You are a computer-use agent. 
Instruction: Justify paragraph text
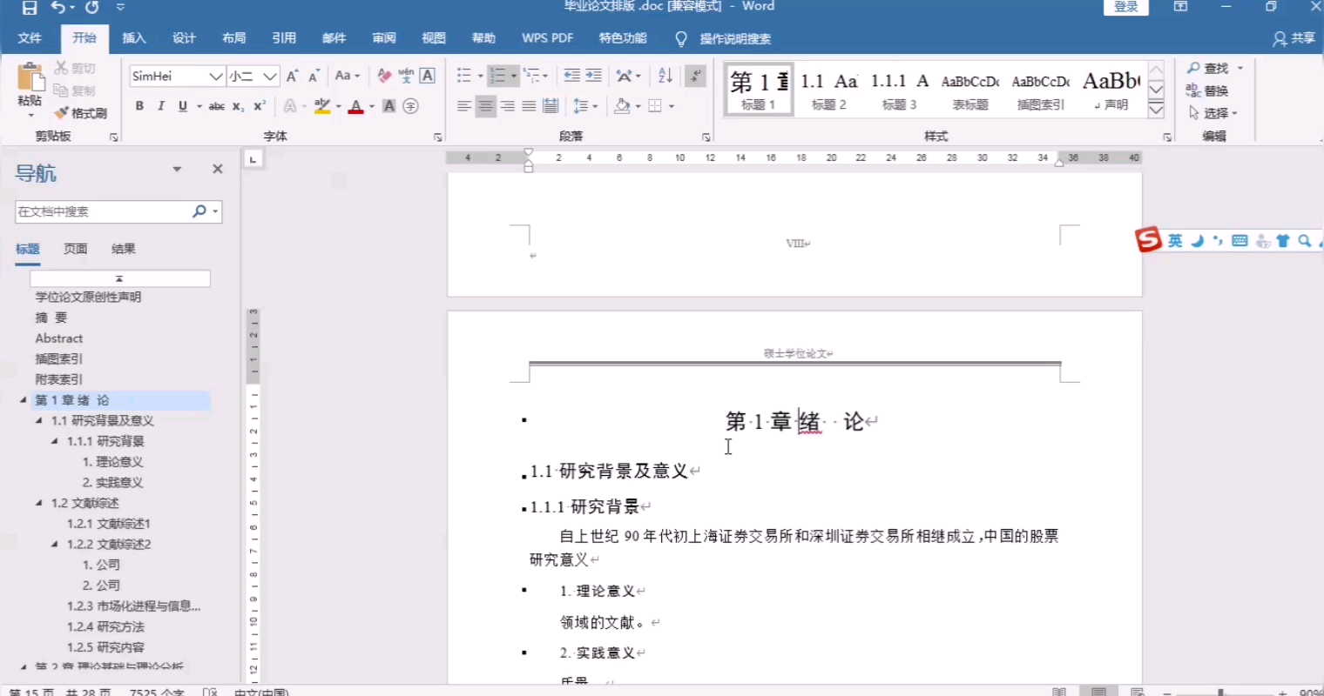[x=530, y=106]
